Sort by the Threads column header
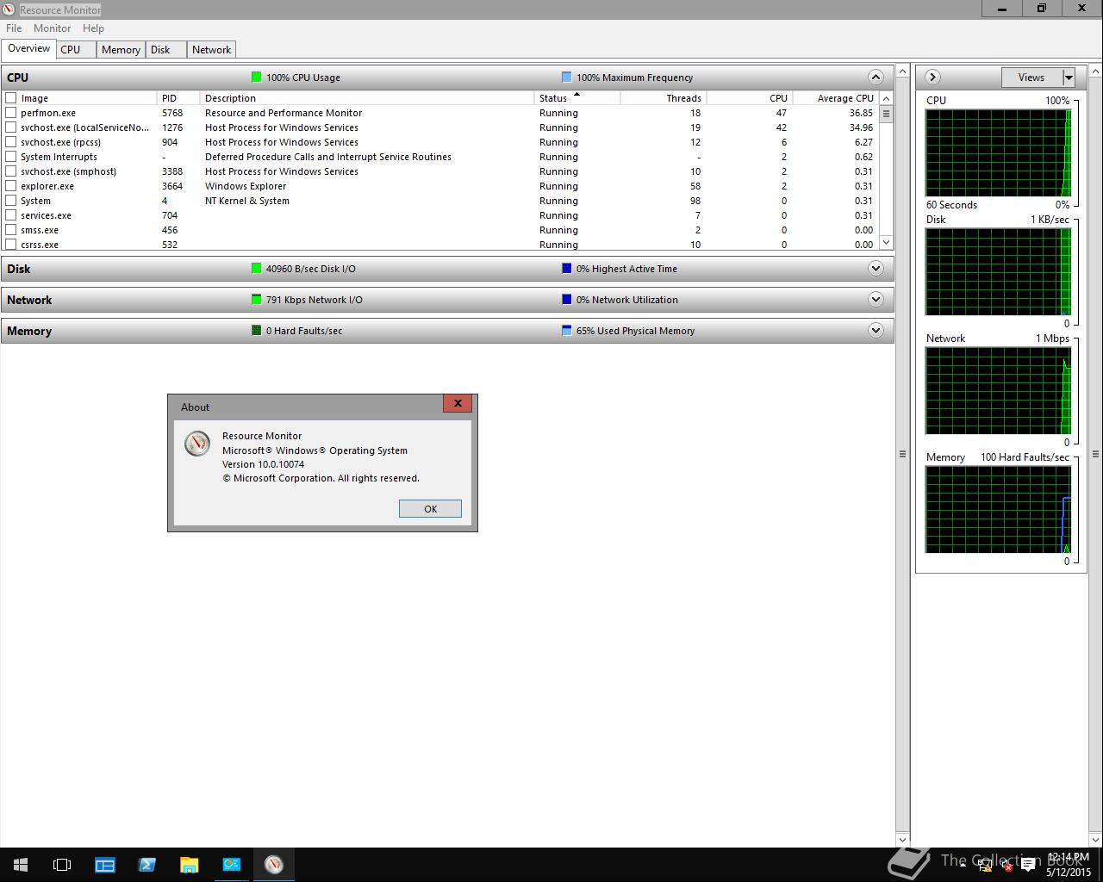The height and width of the screenshot is (882, 1103). click(x=664, y=98)
